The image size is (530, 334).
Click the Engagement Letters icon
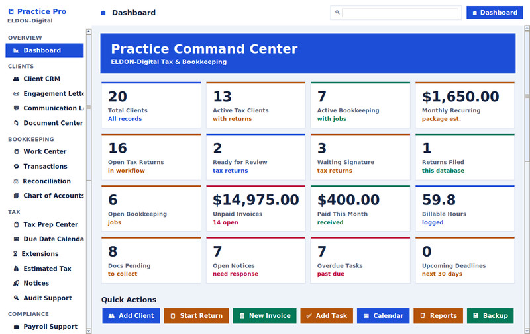pyautogui.click(x=16, y=94)
